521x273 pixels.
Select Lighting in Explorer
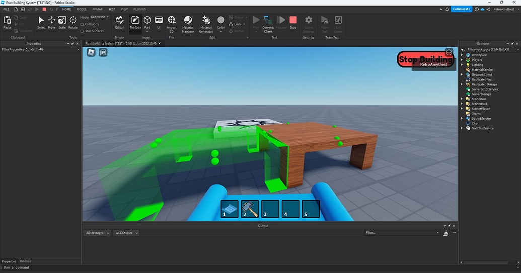click(x=478, y=65)
